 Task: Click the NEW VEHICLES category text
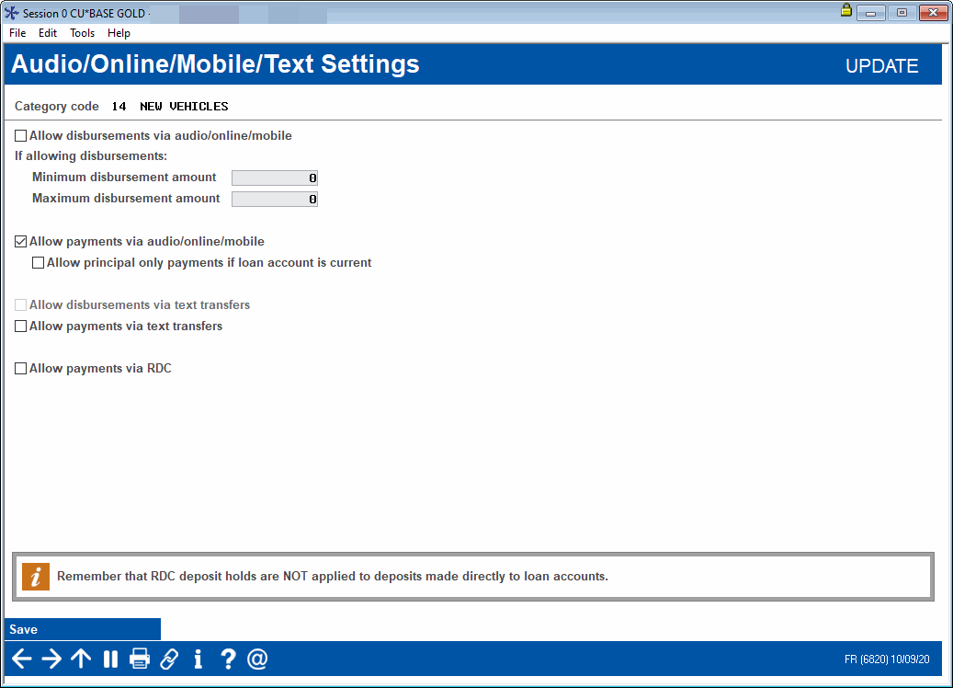click(184, 107)
